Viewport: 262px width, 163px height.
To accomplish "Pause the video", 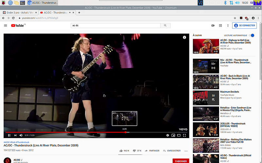I will point(9,135).
